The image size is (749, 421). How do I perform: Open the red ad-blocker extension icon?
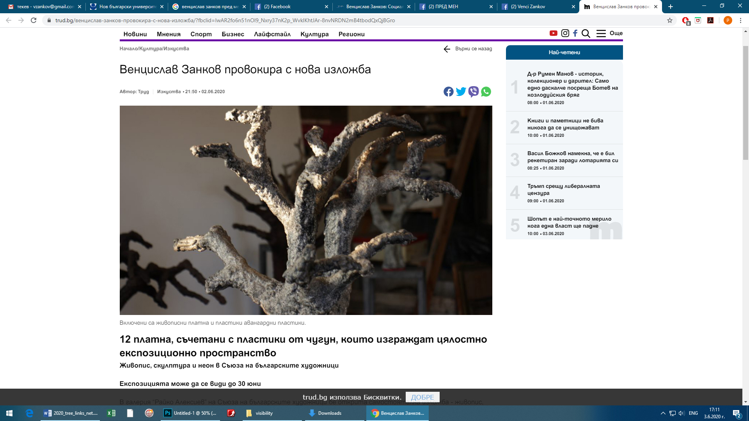pos(686,21)
